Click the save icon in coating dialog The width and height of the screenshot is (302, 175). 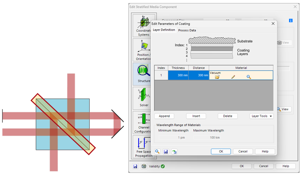click(166, 152)
